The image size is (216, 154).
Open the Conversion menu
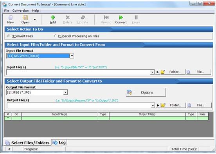point(20,11)
